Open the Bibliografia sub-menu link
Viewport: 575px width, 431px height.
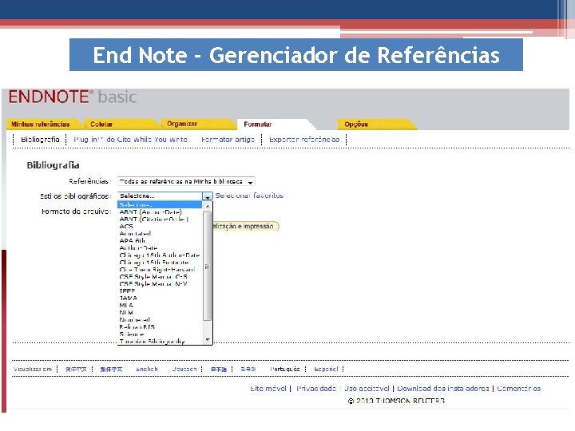point(40,140)
